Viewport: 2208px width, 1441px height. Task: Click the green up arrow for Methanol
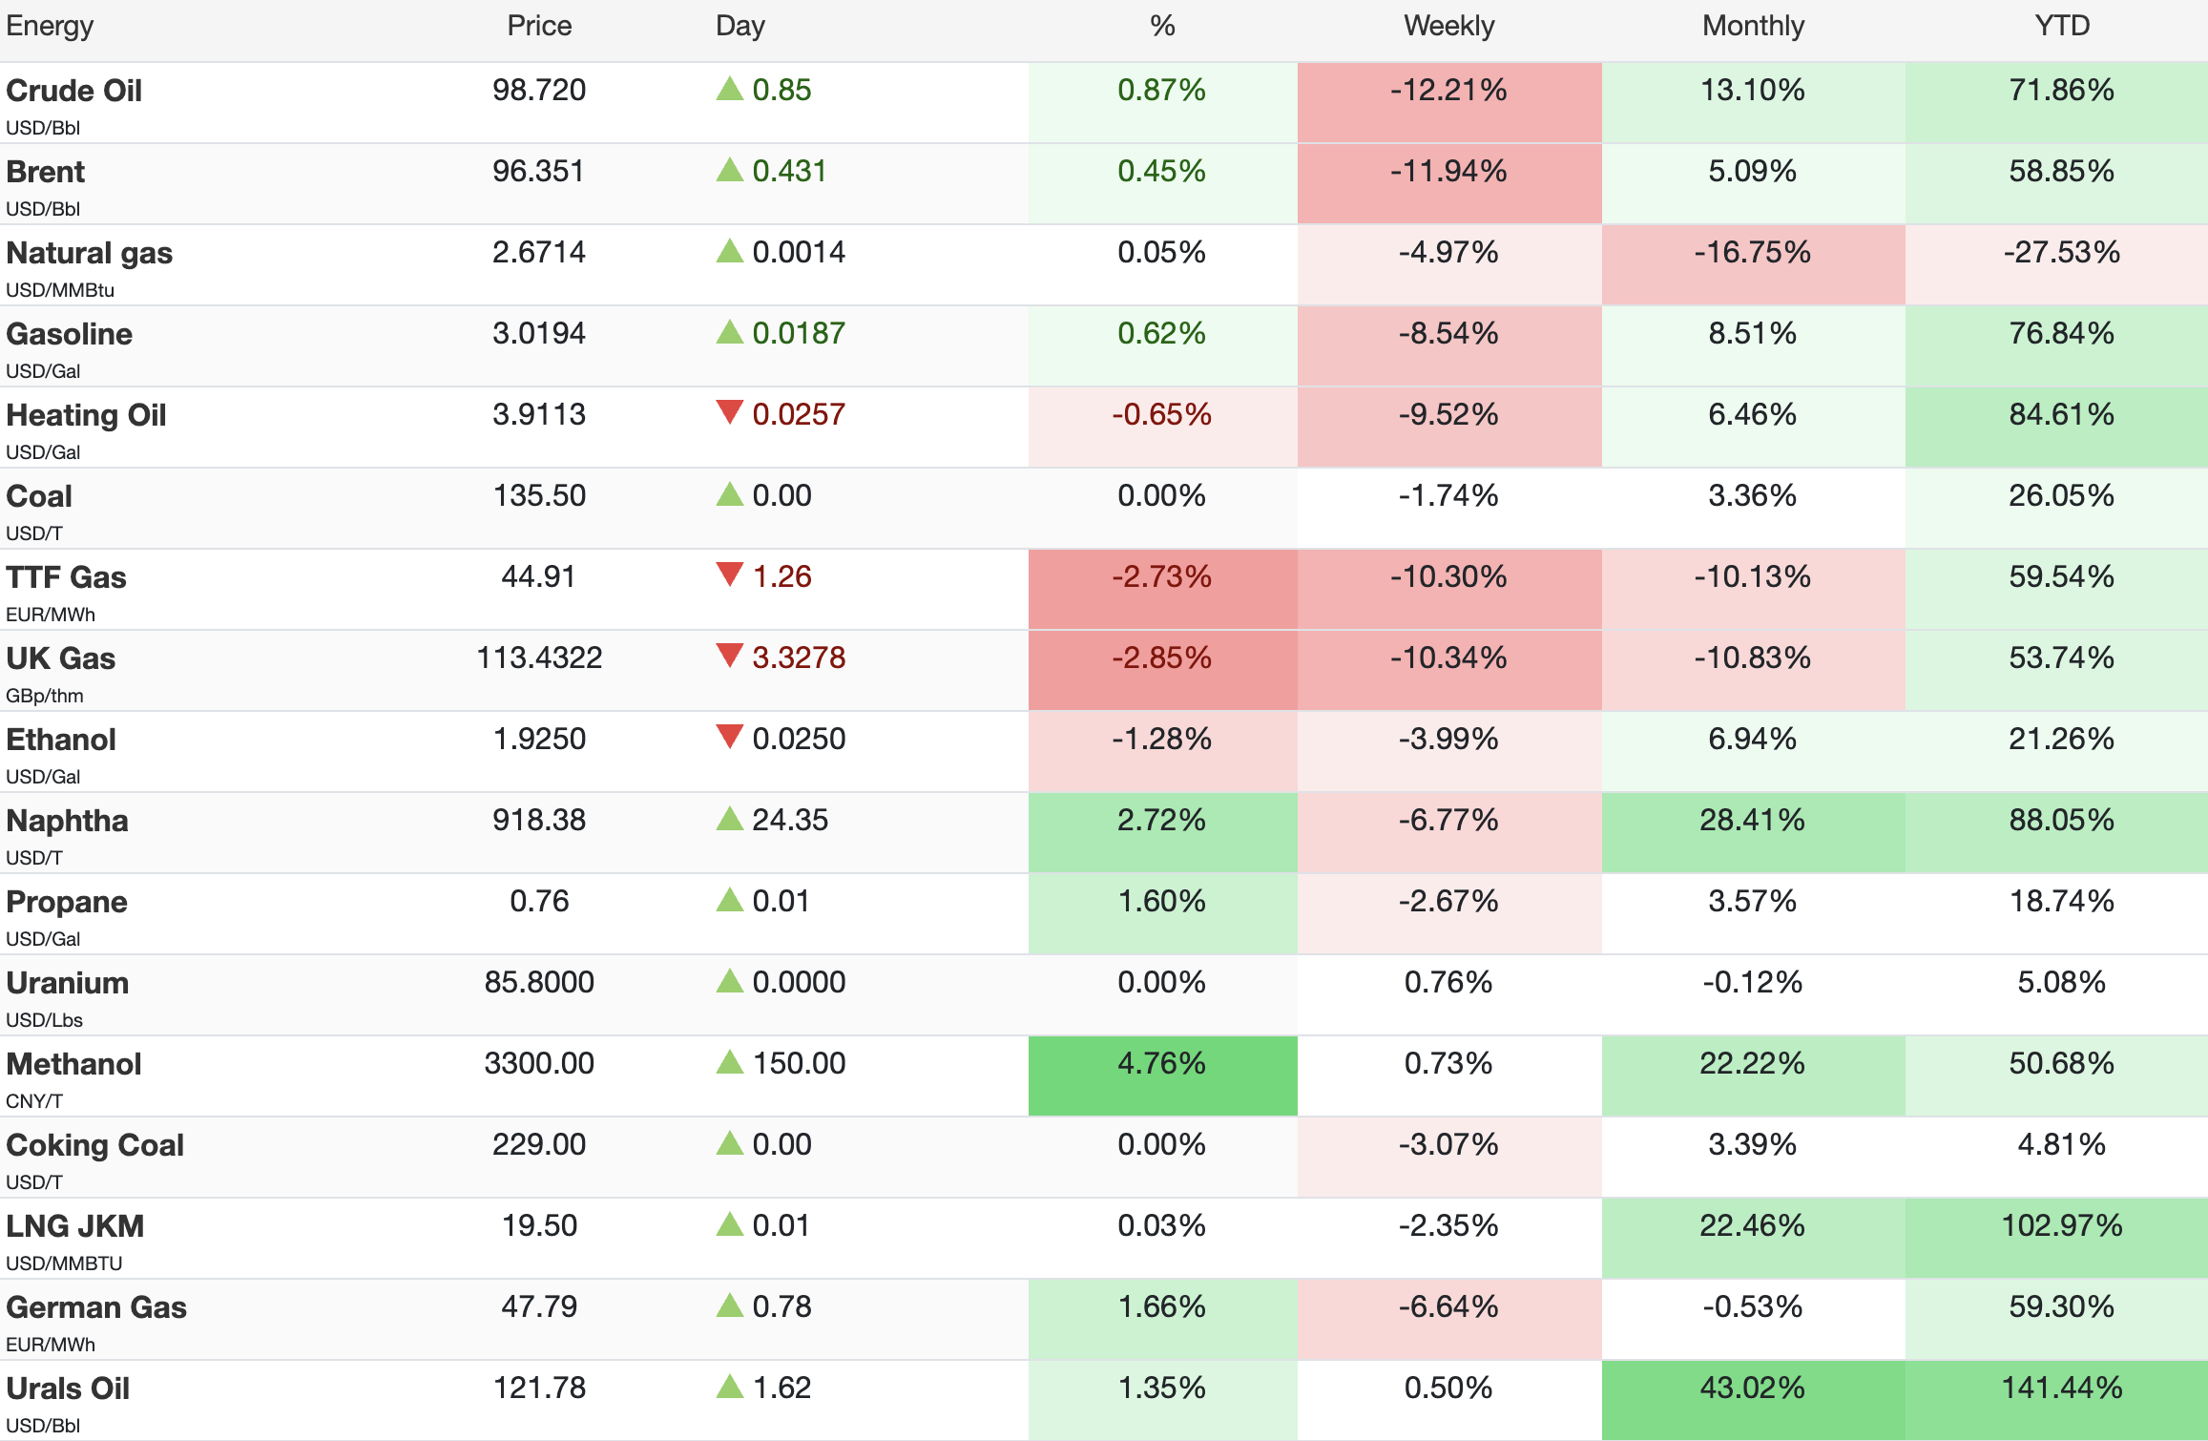tap(730, 1062)
